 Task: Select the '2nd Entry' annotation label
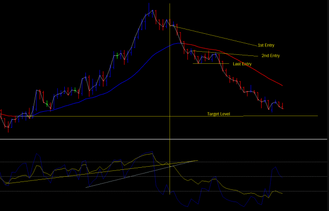pyautogui.click(x=271, y=56)
